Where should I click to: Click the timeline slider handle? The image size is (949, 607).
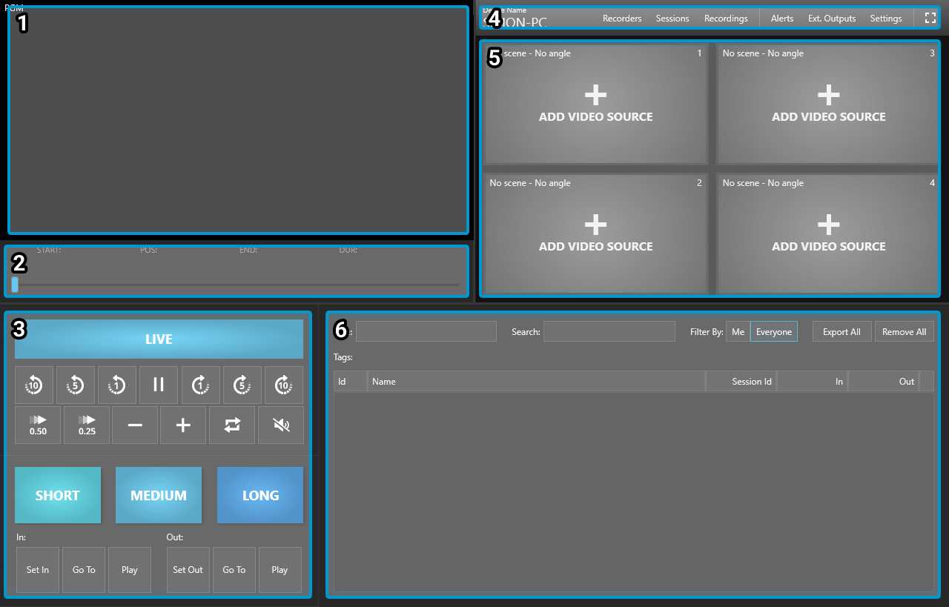(15, 285)
